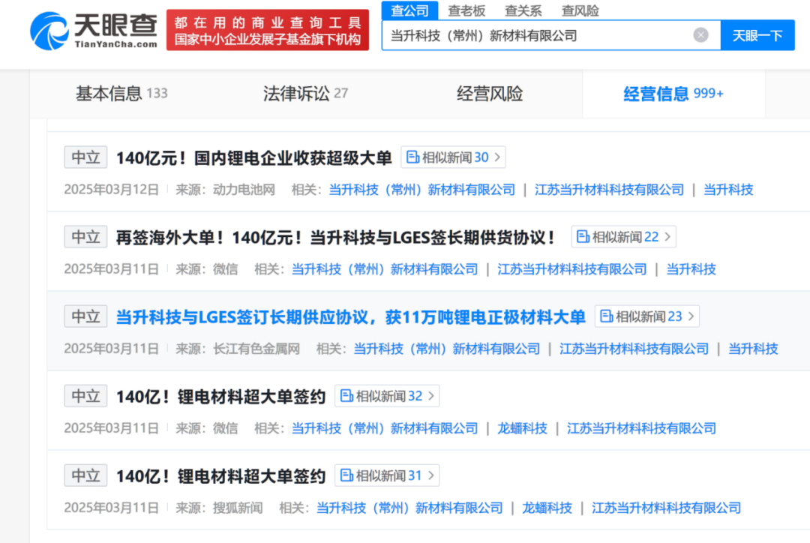
Task: Expand 相似新闻 32 under 140亿 article
Action: (x=387, y=395)
